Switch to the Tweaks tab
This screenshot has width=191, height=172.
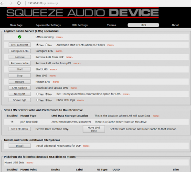(x=112, y=25)
